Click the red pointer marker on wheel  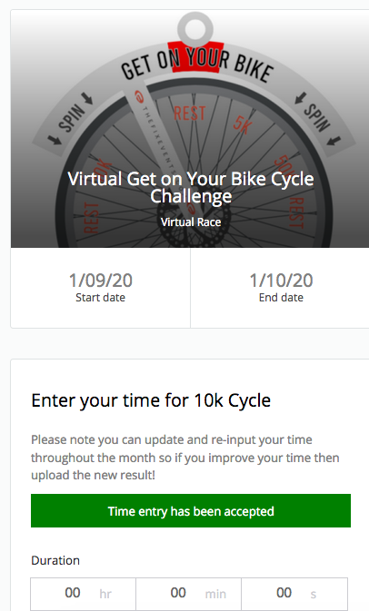click(195, 57)
